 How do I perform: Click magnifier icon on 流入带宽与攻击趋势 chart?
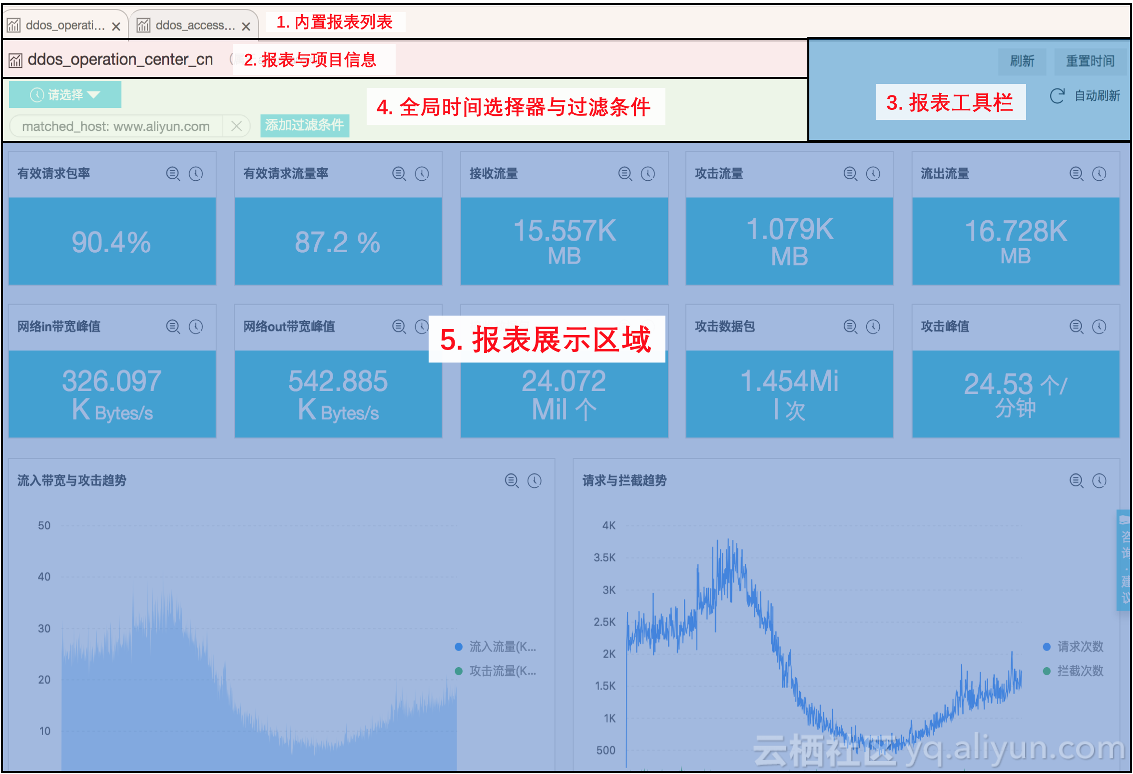[512, 480]
